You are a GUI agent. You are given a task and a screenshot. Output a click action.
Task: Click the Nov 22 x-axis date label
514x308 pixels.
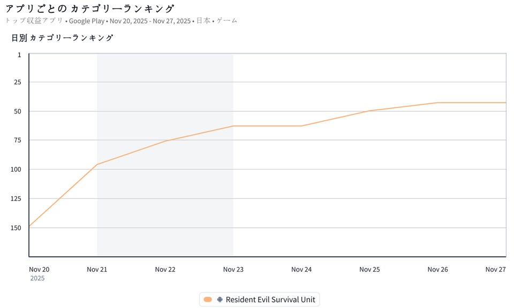165,269
